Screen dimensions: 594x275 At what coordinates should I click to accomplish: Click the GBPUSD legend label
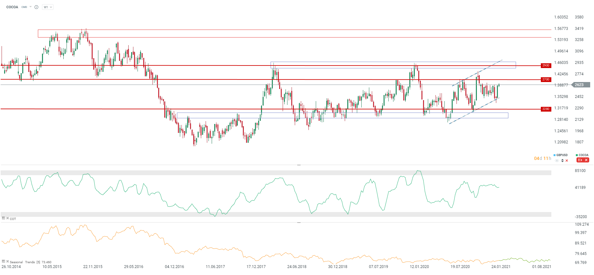[x=562, y=155]
